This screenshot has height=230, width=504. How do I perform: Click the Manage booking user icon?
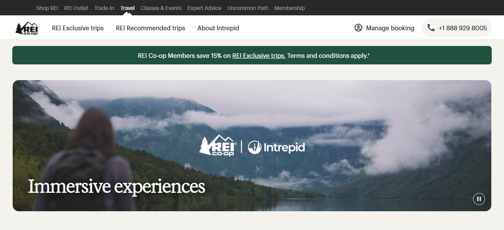[x=358, y=28]
